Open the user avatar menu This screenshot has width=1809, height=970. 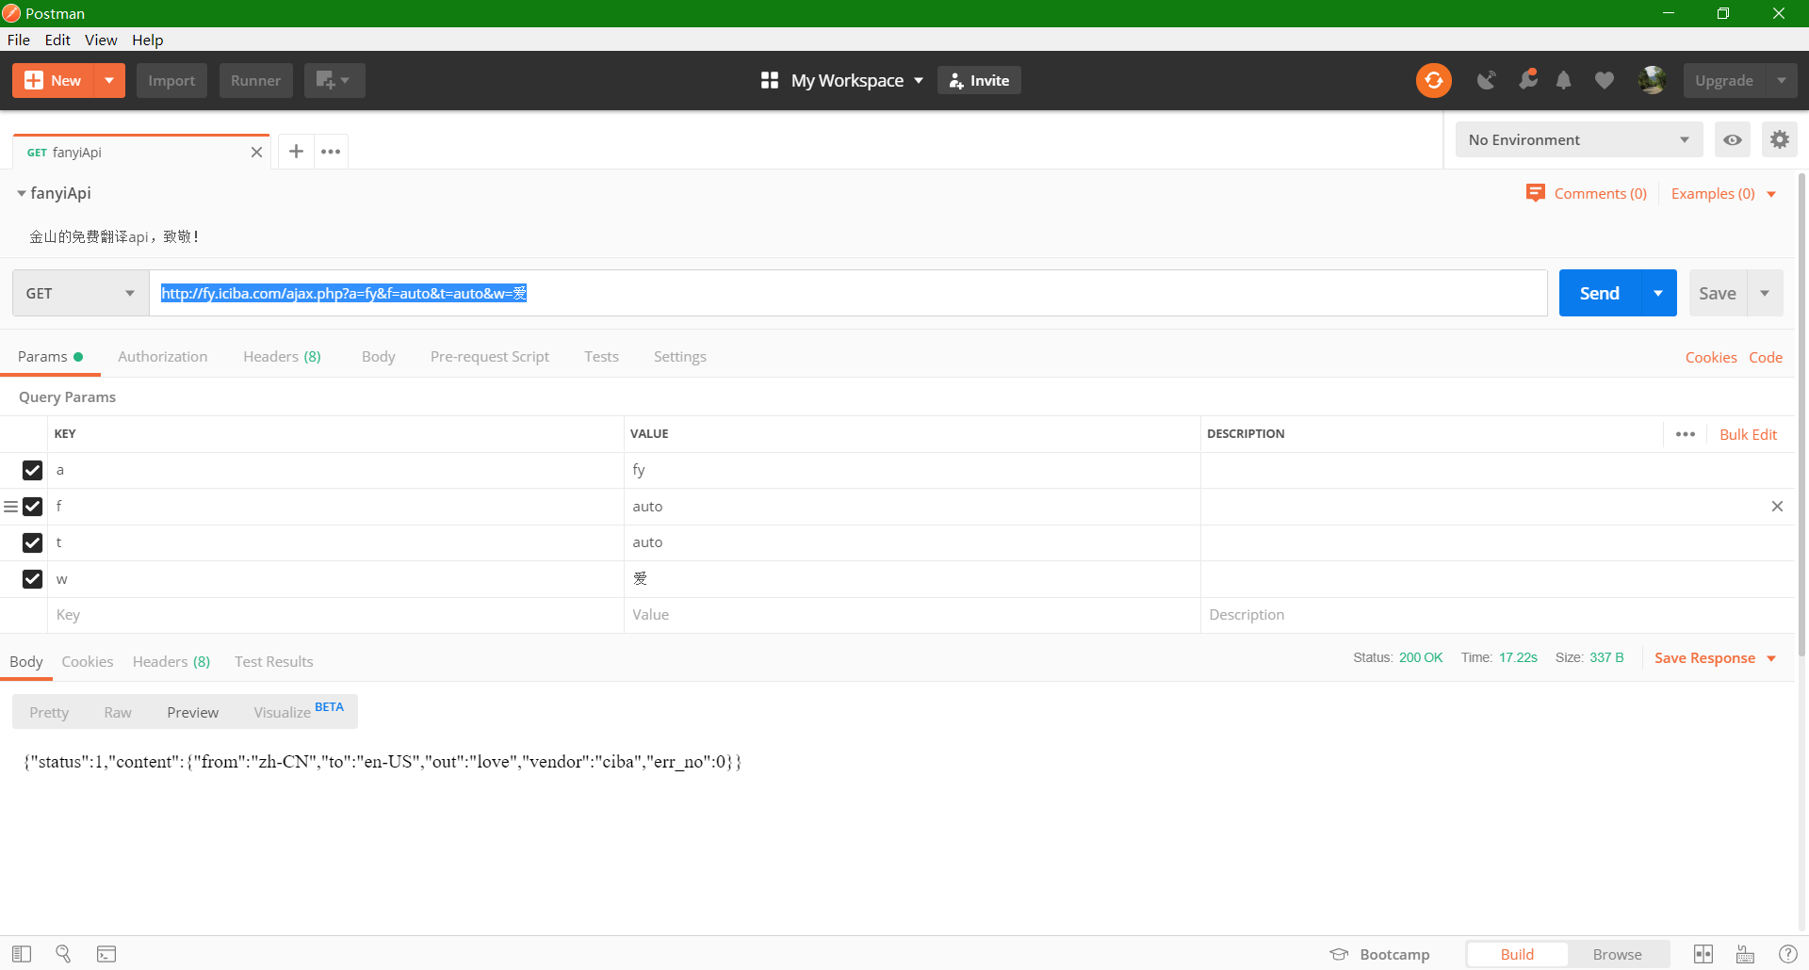(x=1652, y=80)
